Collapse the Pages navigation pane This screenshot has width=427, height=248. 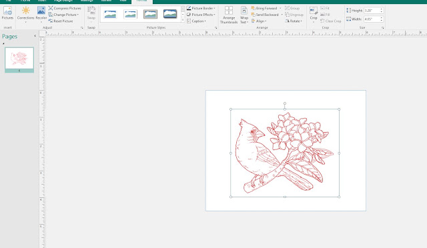[x=35, y=36]
